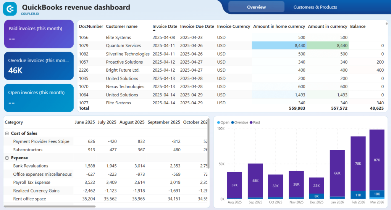
Task: Sort by Amount in home currency header
Action: click(279, 26)
